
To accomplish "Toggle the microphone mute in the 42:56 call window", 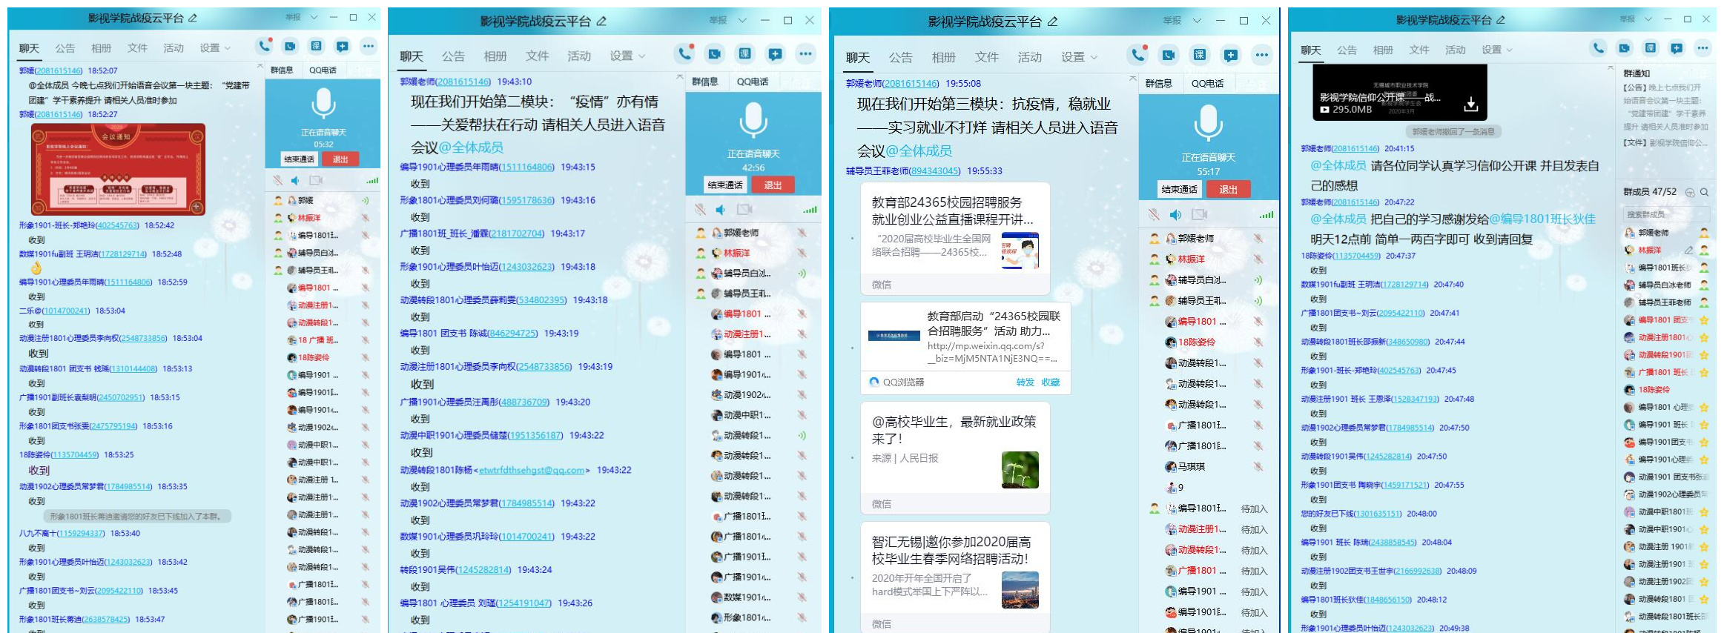I will (x=699, y=210).
